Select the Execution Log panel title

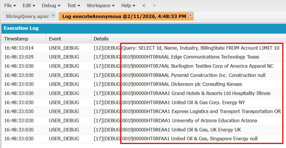[21, 28]
